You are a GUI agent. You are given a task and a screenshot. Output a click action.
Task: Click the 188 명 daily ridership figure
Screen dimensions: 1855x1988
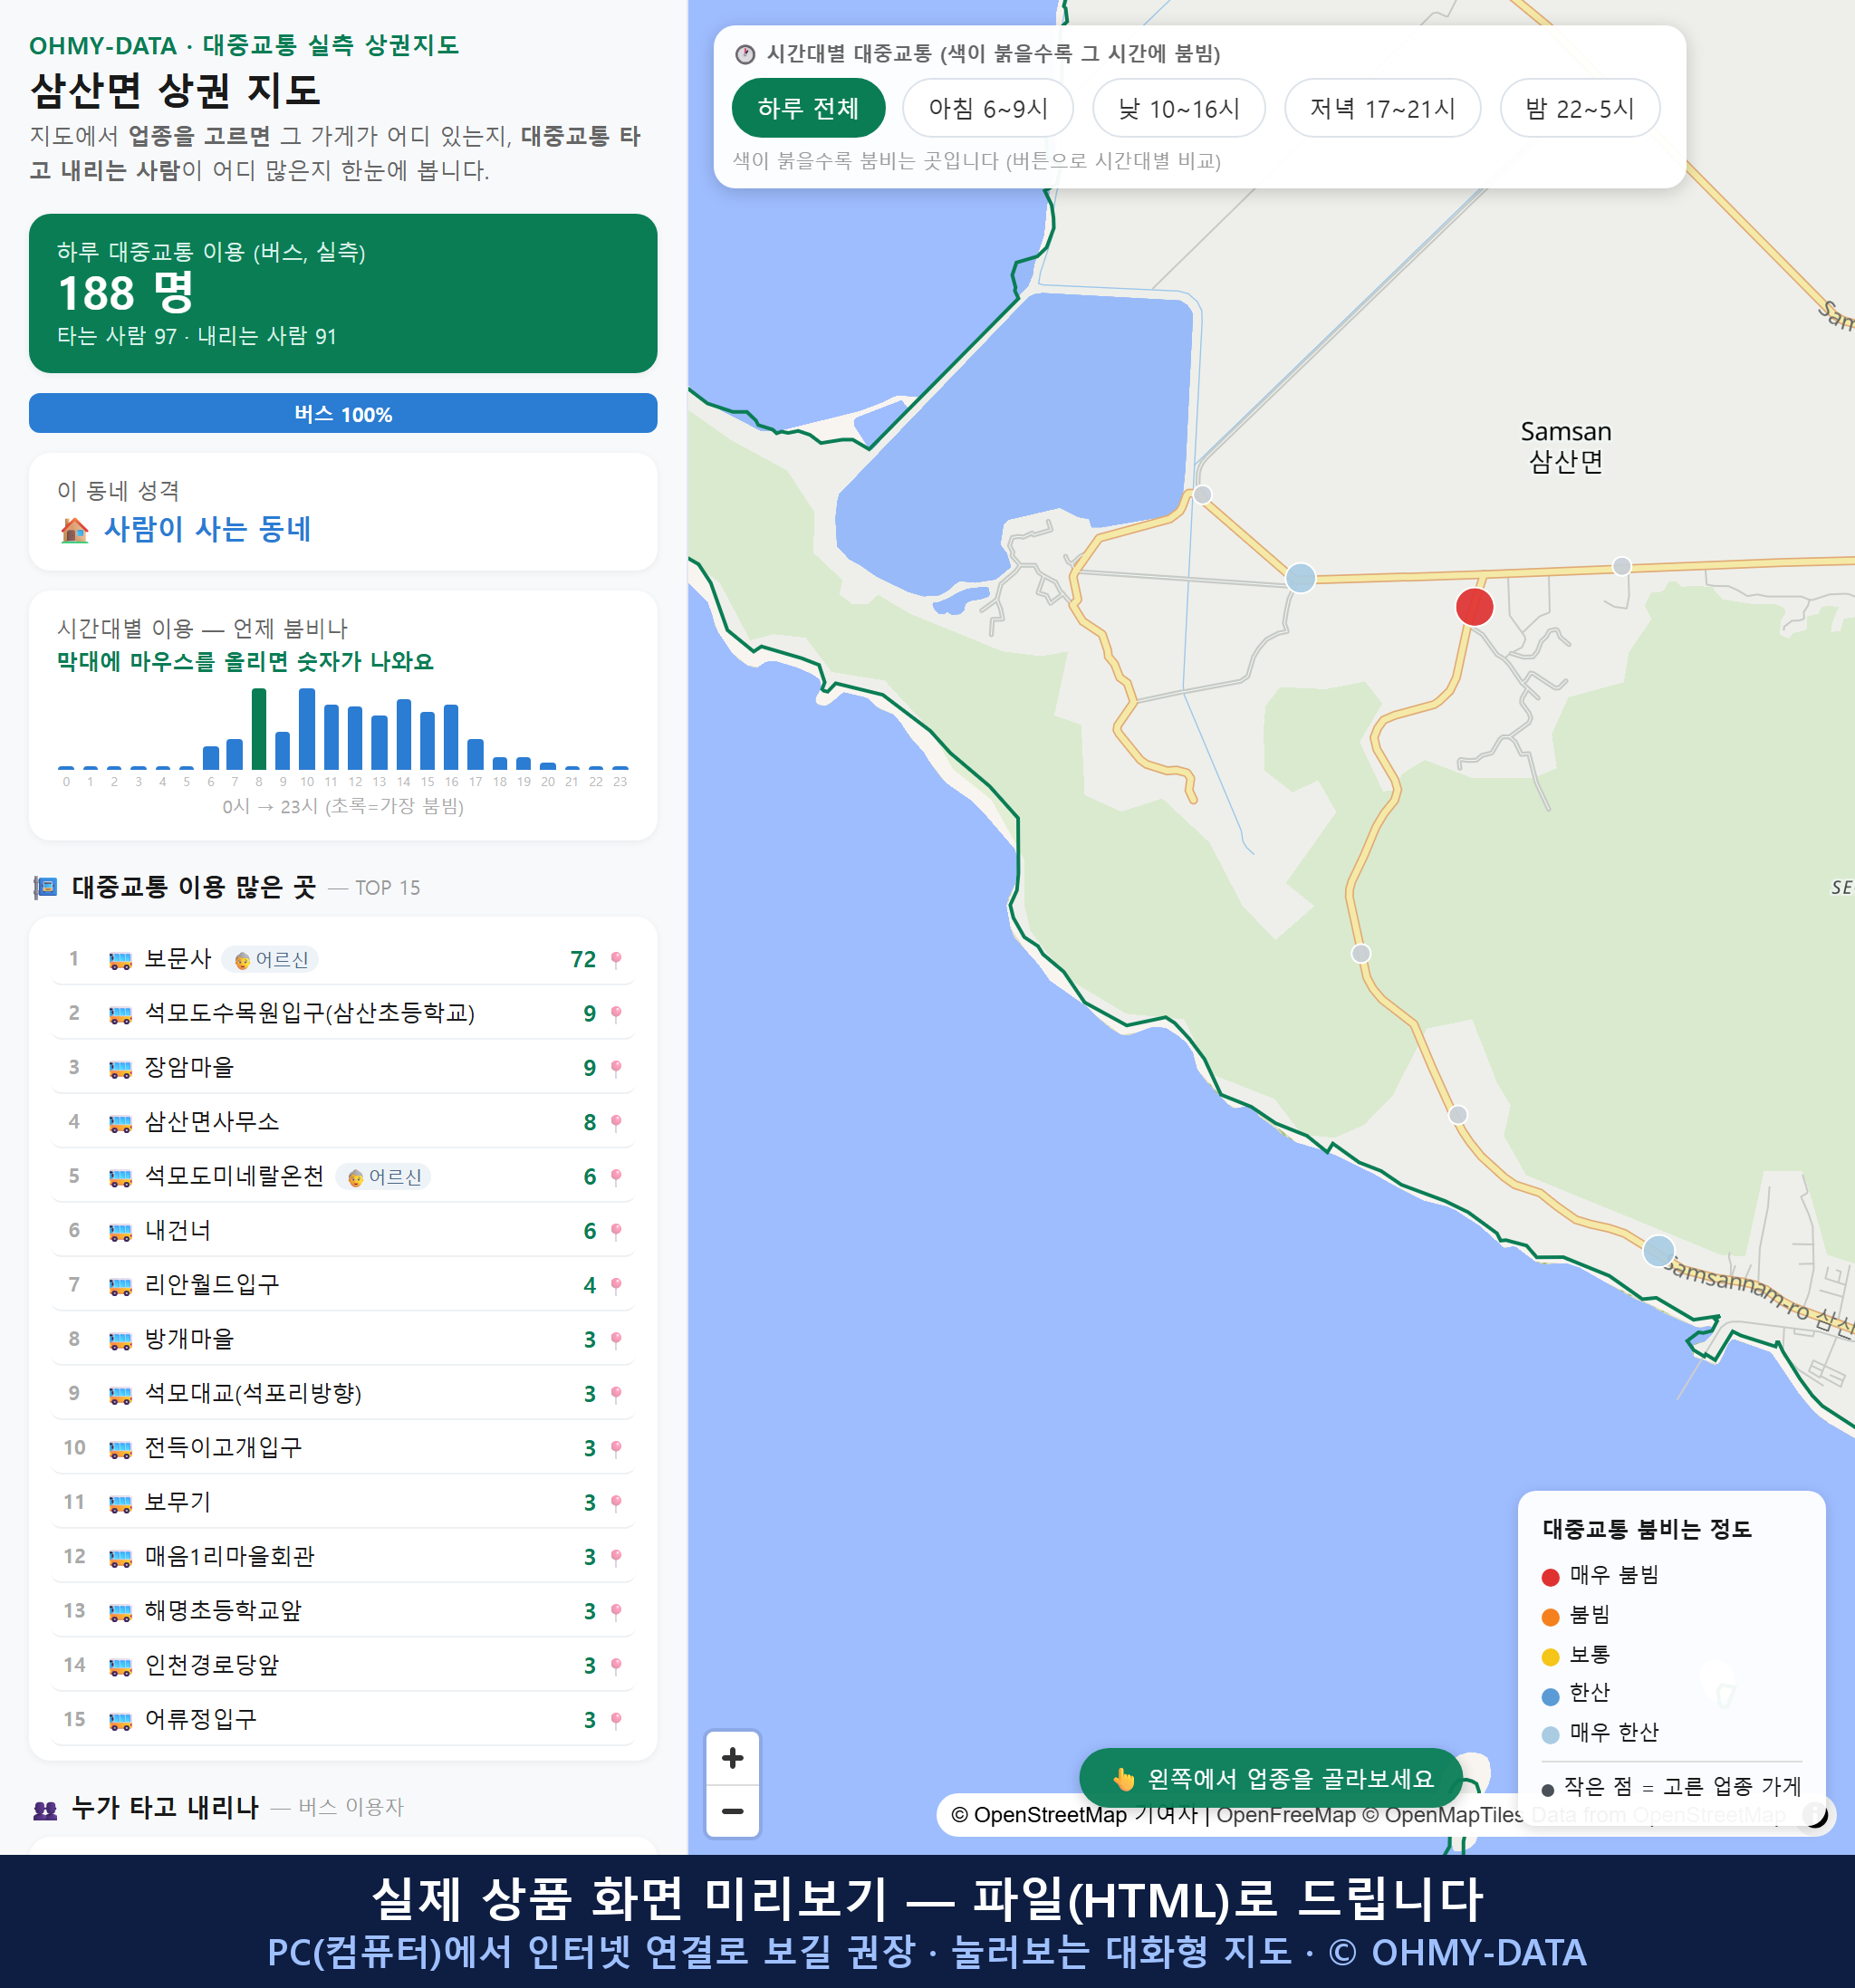(x=126, y=293)
